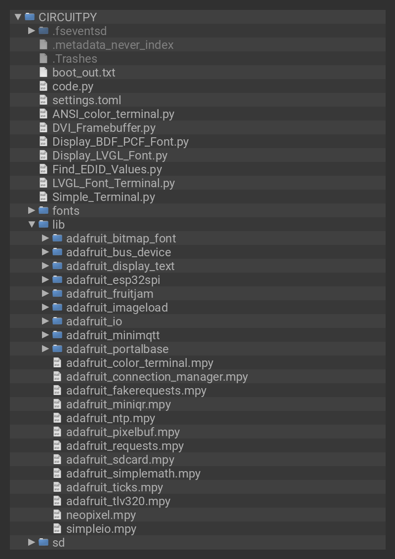Select the Find_EDID_Values.py file

coord(107,169)
